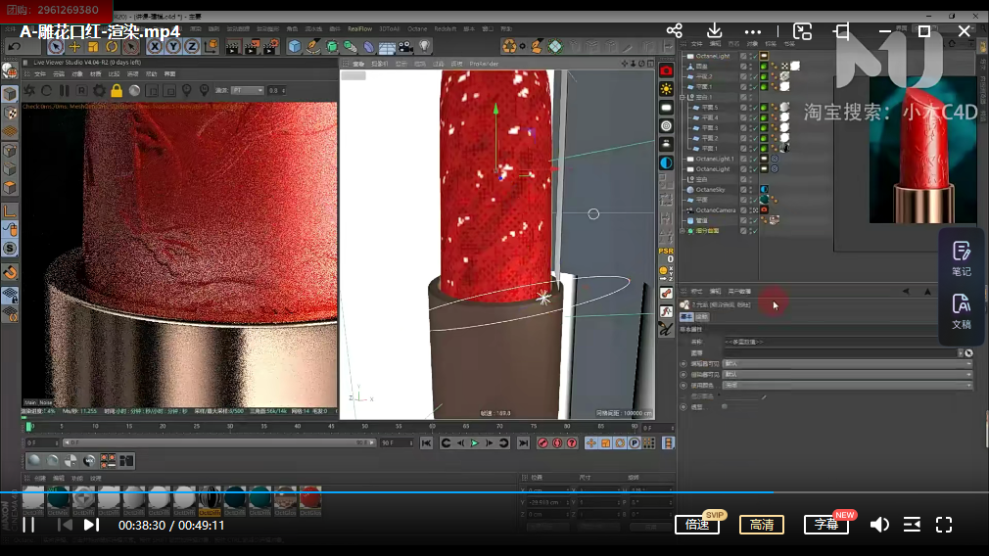Add a Light bulb object

(x=425, y=47)
